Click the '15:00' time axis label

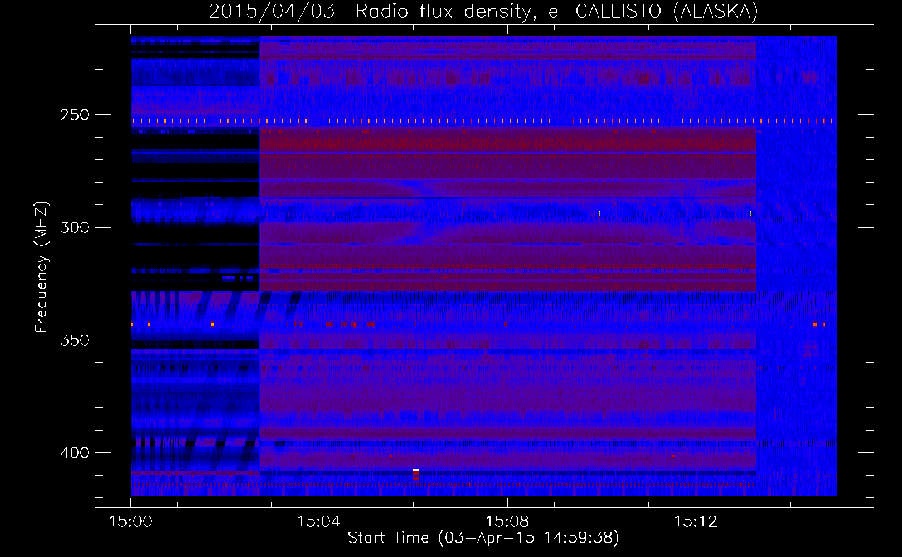tap(130, 521)
